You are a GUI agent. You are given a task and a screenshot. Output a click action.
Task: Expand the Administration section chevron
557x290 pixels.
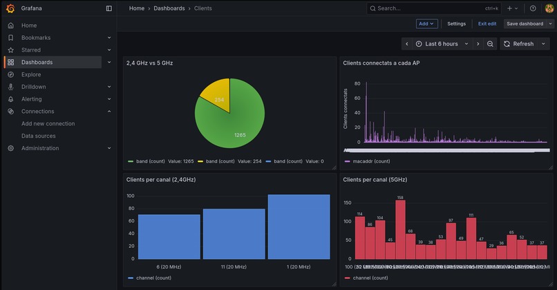[x=109, y=148]
